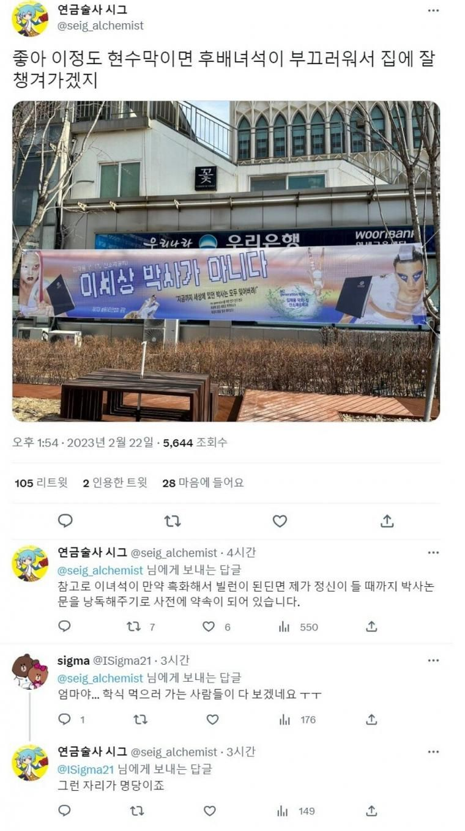Open the 2 인용한 트윗 list
The height and width of the screenshot is (831, 465).
point(115,483)
